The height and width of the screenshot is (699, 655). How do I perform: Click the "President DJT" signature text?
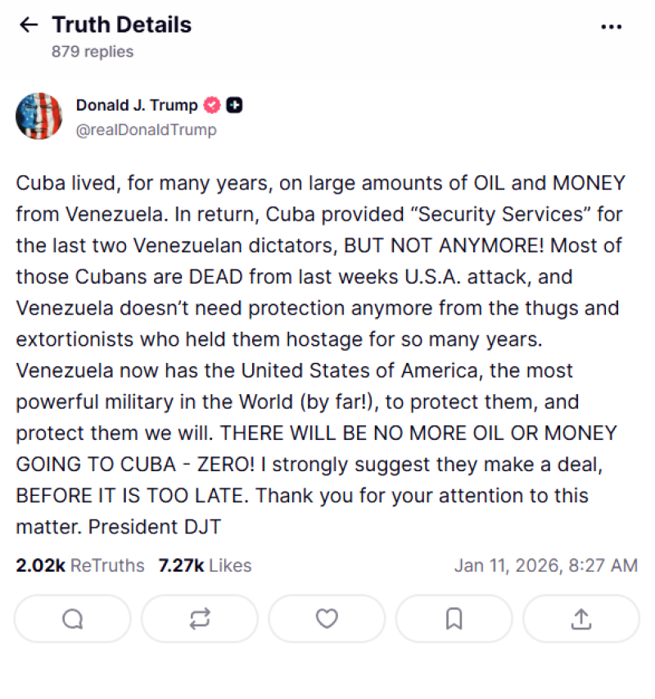click(154, 526)
